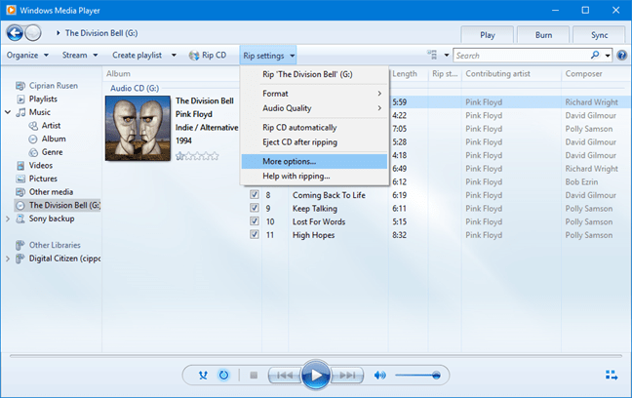
Task: Sort by the Composer column header
Action: tap(596, 74)
